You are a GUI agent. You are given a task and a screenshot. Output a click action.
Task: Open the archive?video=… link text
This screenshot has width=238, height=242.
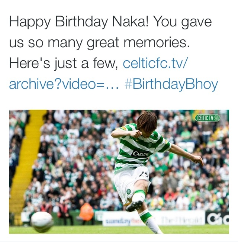pos(64,84)
